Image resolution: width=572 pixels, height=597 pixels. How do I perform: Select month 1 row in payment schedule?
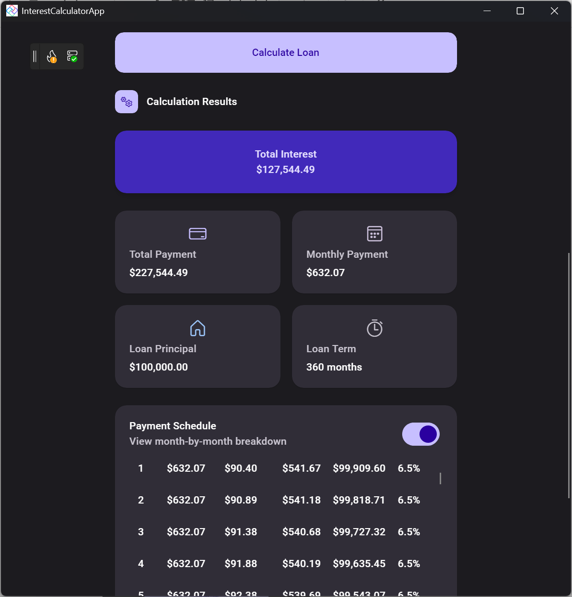coord(279,468)
